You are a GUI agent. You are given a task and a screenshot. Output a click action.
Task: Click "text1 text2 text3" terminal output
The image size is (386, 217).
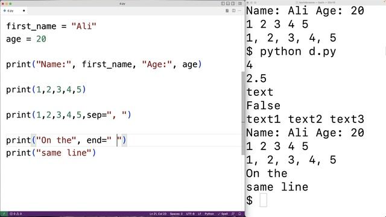305,119
